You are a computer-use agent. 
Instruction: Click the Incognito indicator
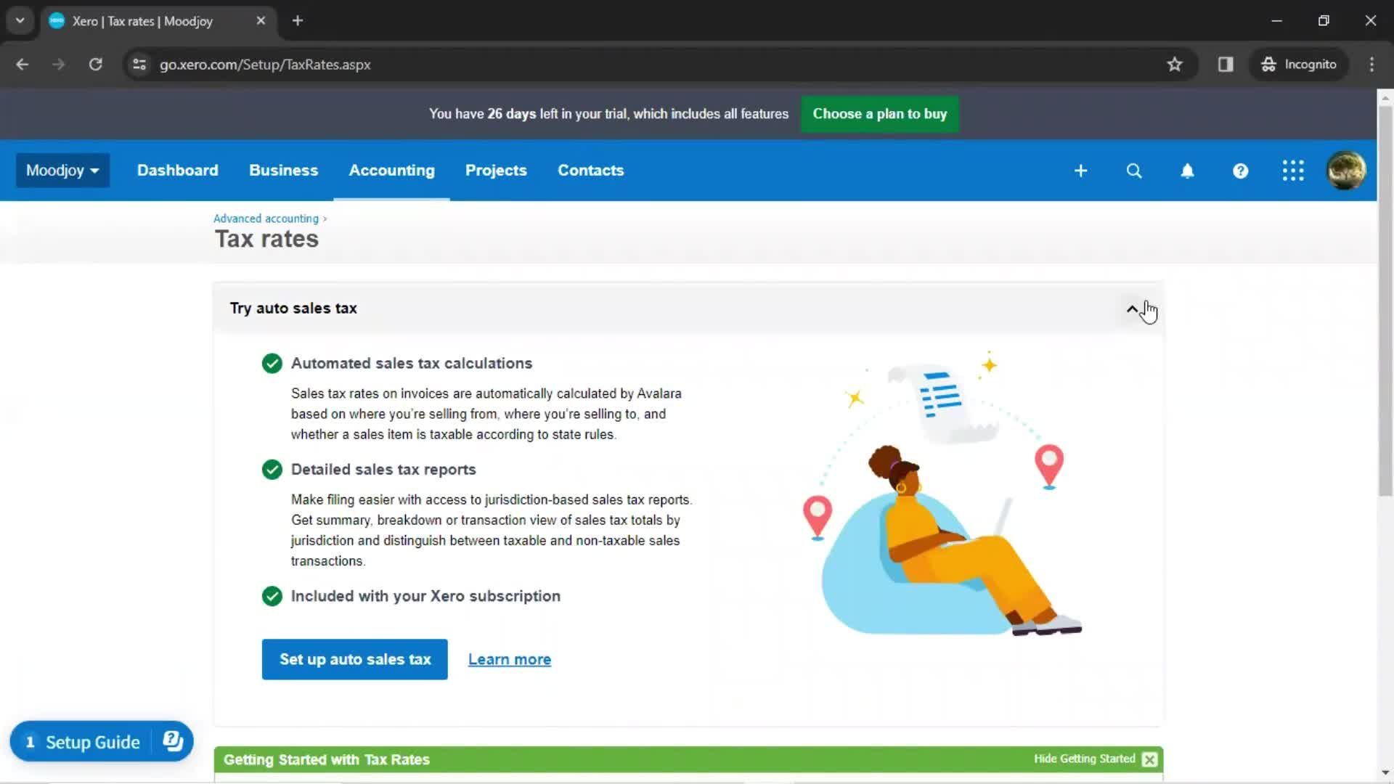[x=1299, y=65]
